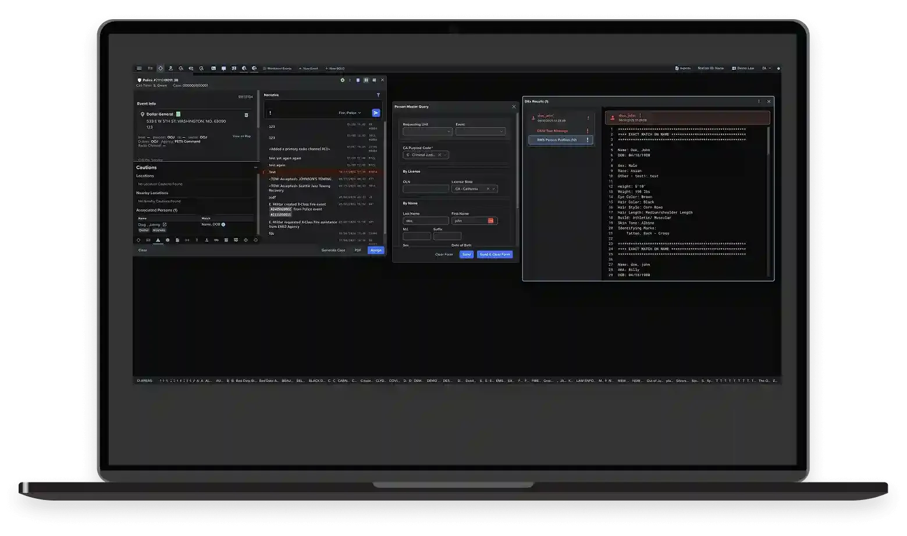The height and width of the screenshot is (536, 907).
Task: Click the Last Name input field
Action: click(x=426, y=221)
